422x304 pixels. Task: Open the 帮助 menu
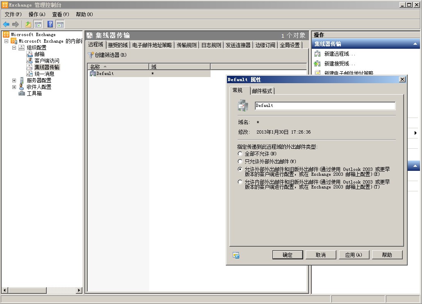(84, 14)
